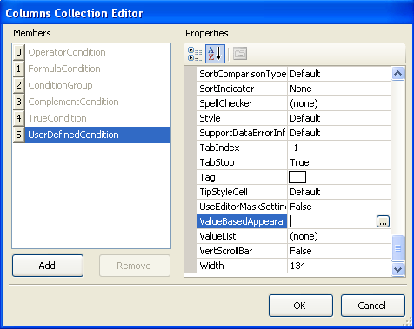Click SortComparisonType value Default

[339, 74]
